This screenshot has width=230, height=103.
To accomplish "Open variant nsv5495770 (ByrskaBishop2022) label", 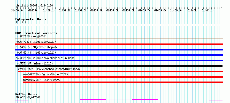I will tap(46, 74).
